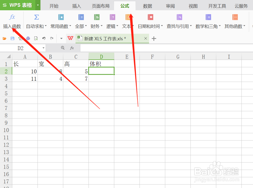Select column A header
This screenshot has height=188, width=253.
click(25, 57)
